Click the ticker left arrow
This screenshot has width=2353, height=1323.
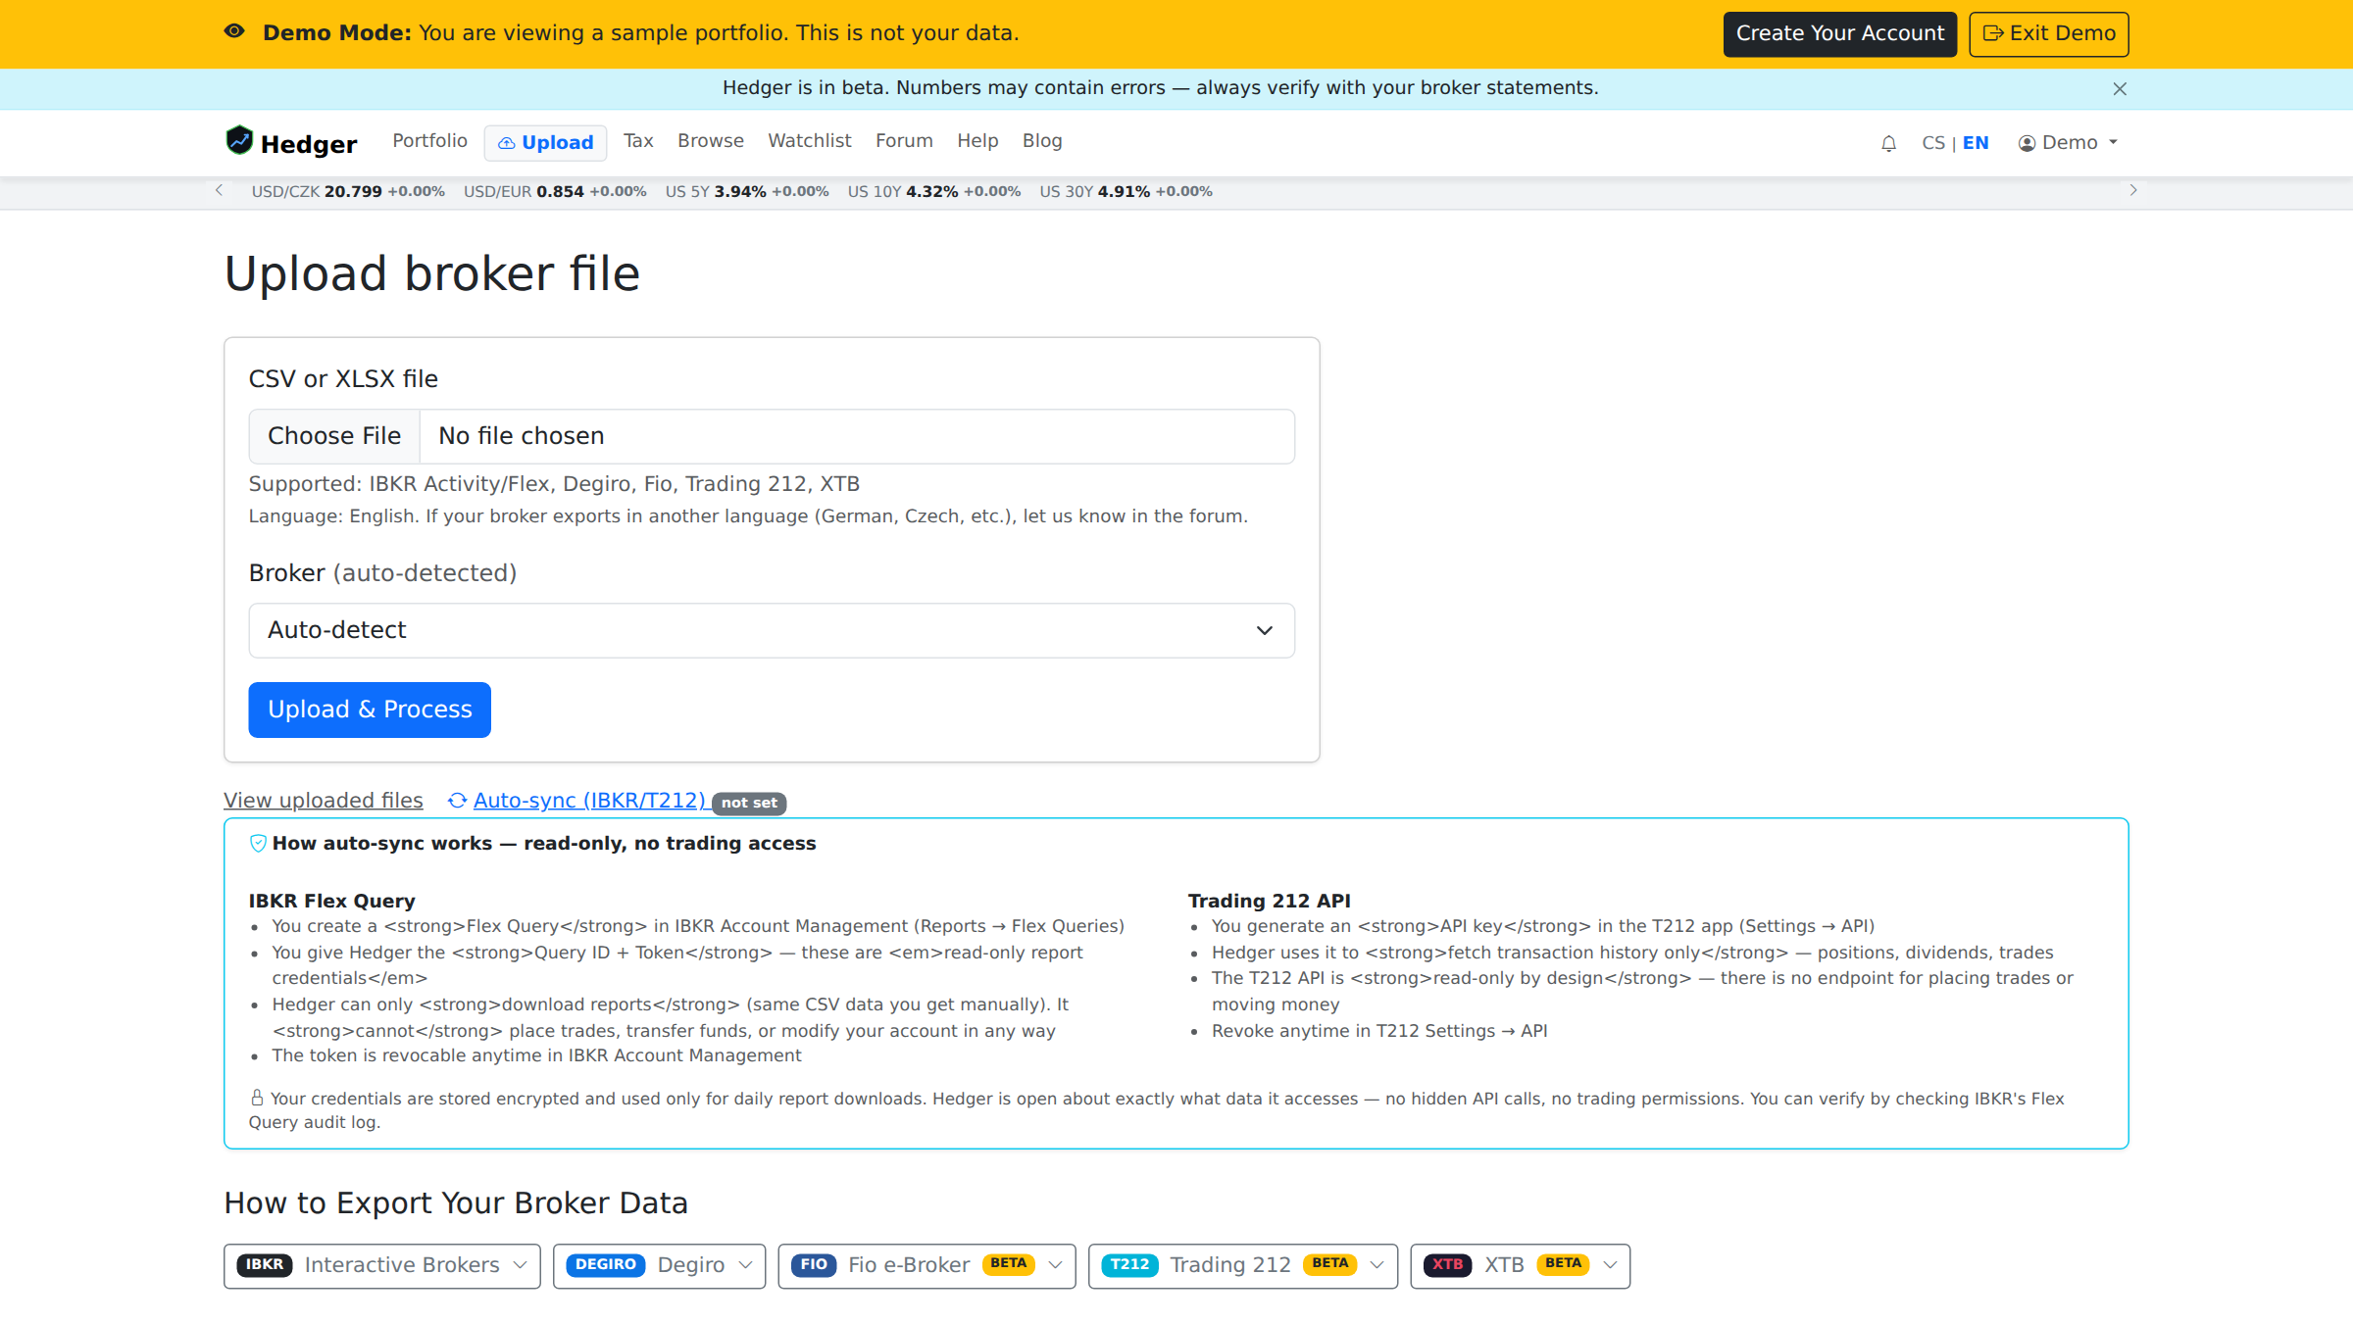coord(219,190)
